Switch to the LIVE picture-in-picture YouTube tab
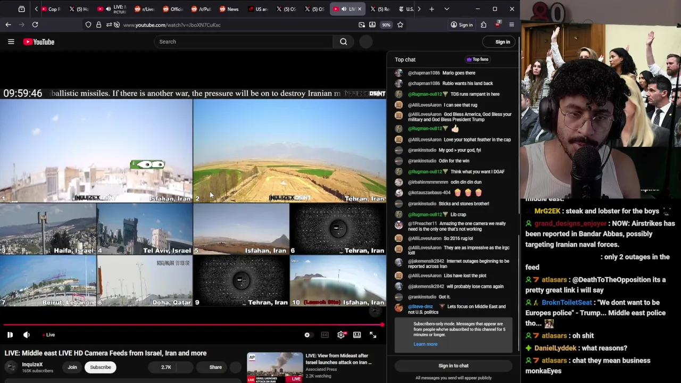The width and height of the screenshot is (681, 383). pyautogui.click(x=111, y=9)
